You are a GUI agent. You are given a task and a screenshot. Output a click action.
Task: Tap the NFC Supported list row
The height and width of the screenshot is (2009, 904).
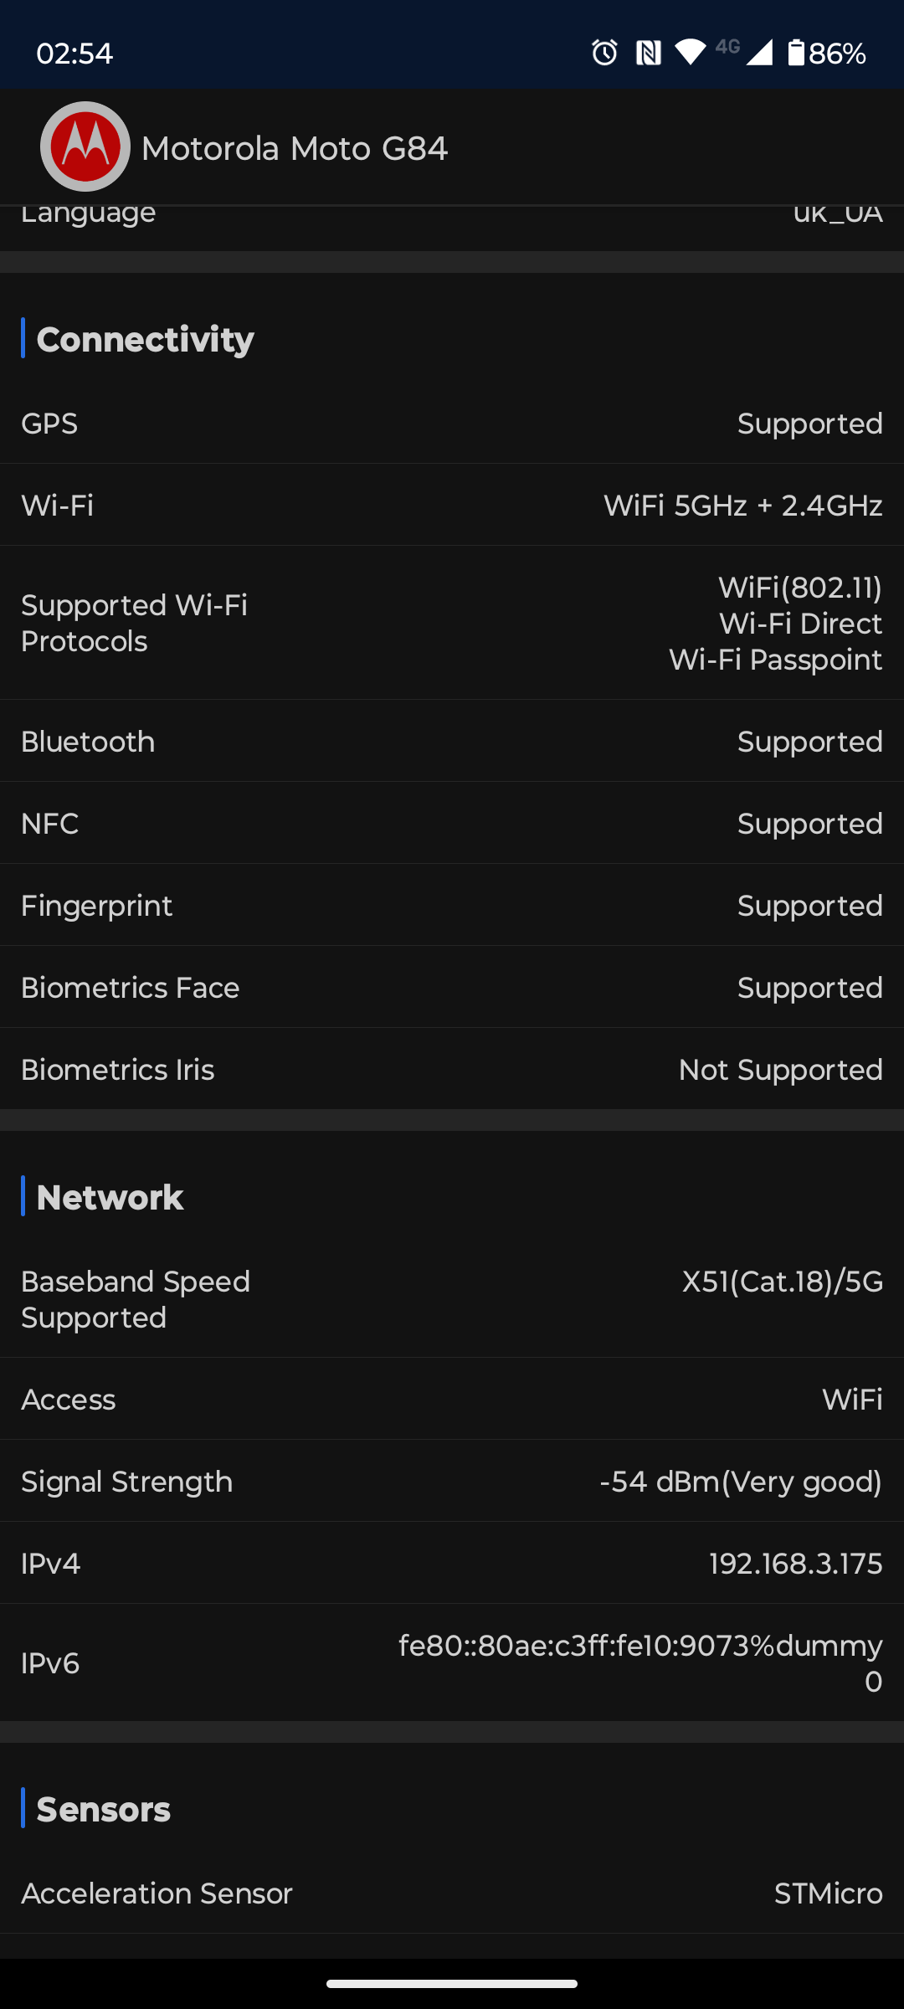pyautogui.click(x=452, y=824)
